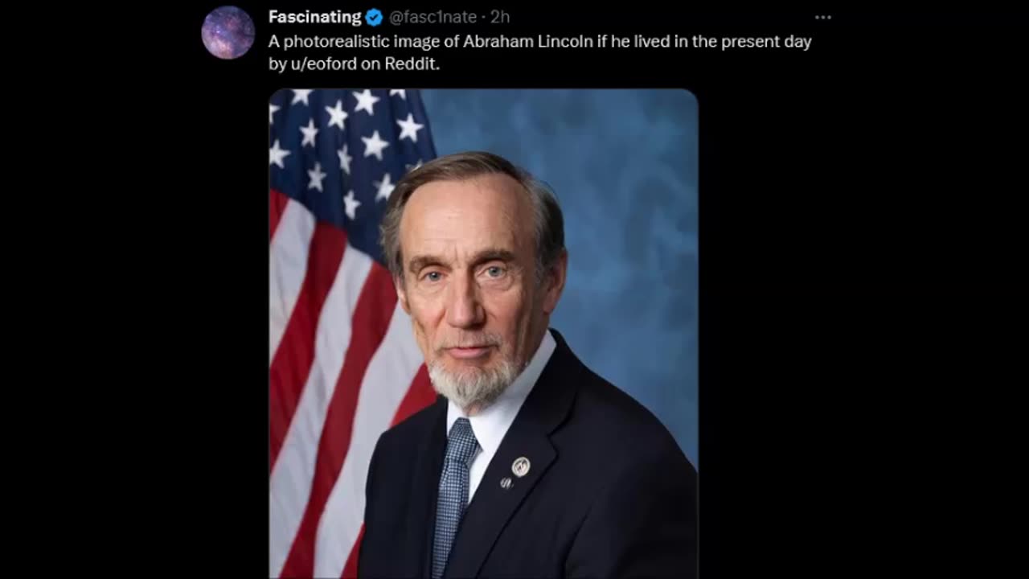Viewport: 1029px width, 579px height.
Task: Open the three-dot More options menu
Action: point(822,17)
